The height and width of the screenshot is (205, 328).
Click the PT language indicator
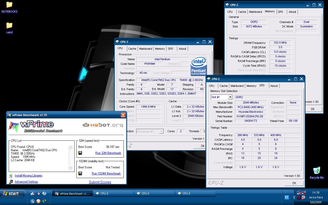point(287,197)
